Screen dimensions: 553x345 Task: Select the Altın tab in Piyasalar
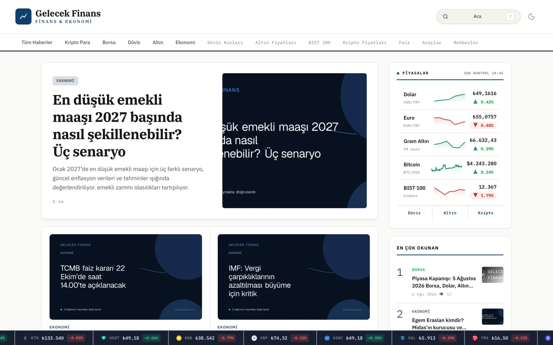point(450,213)
